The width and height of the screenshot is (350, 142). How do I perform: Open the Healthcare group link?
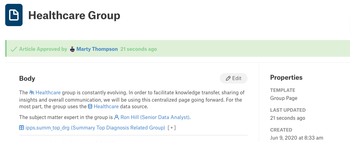tap(48, 92)
